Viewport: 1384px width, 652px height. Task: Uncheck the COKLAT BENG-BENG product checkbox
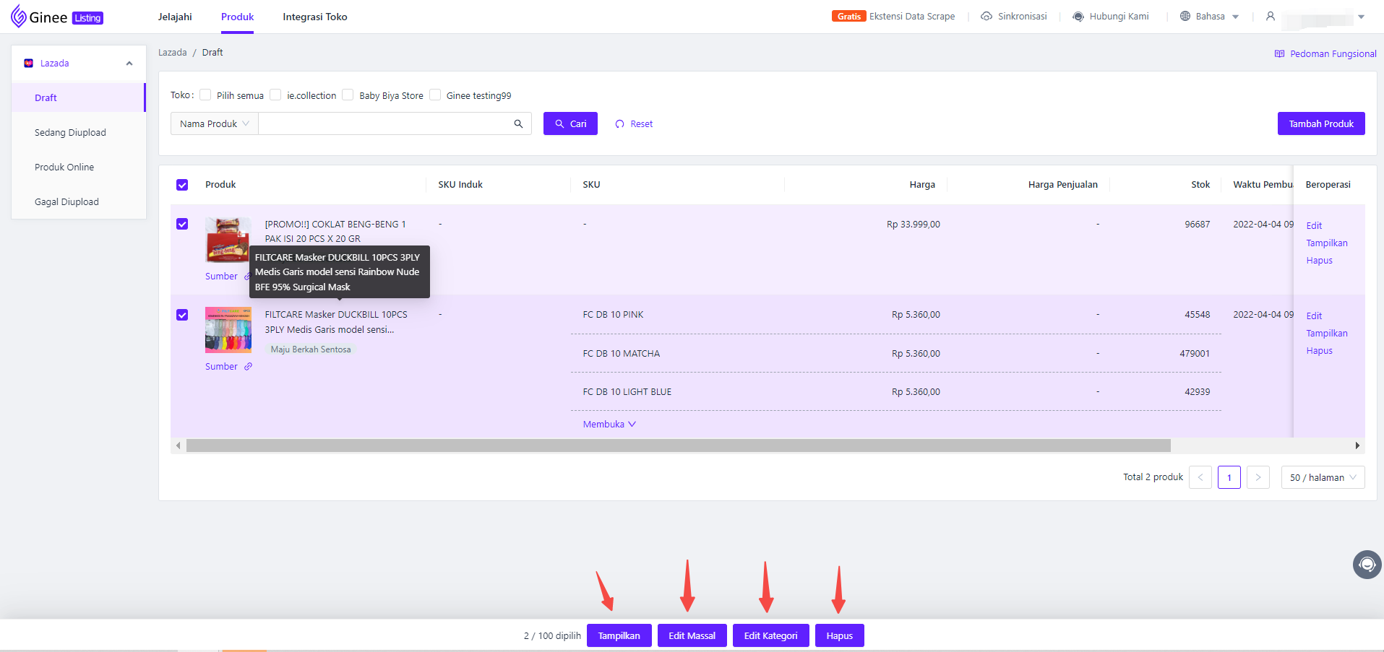(182, 224)
